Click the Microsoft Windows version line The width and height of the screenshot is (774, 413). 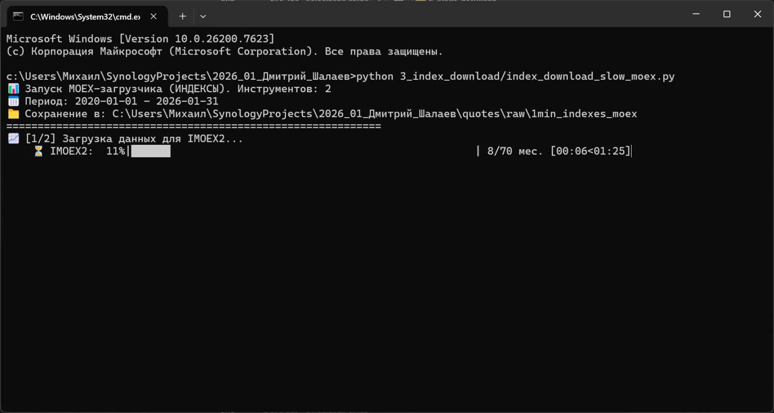pyautogui.click(x=140, y=39)
